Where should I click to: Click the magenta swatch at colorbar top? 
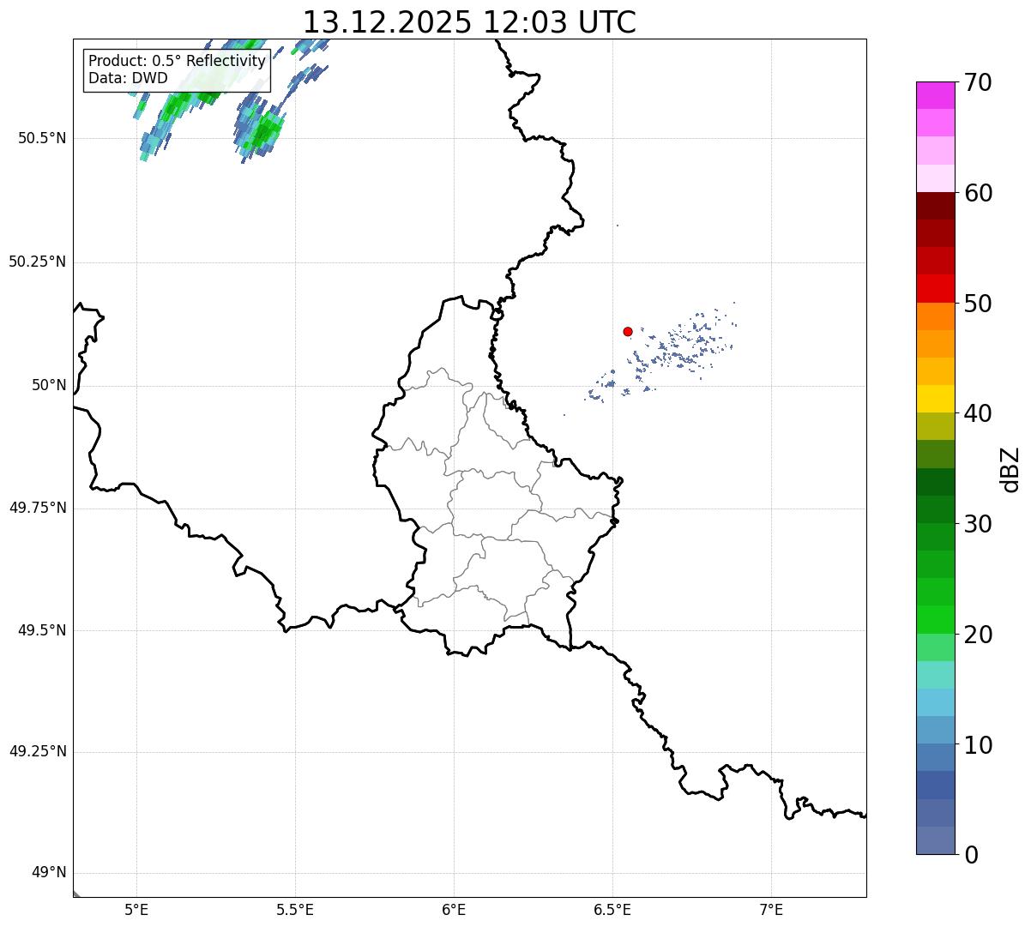[x=935, y=95]
